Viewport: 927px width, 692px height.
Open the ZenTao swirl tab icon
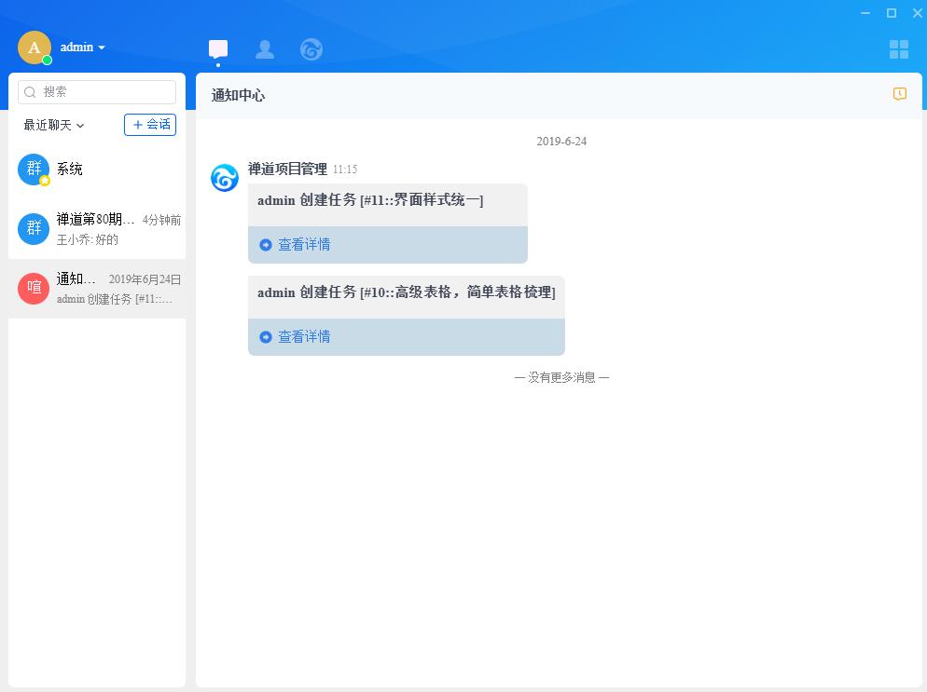[311, 49]
